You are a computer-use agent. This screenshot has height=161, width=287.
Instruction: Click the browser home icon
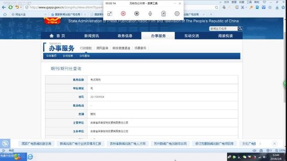[x=5, y=14]
